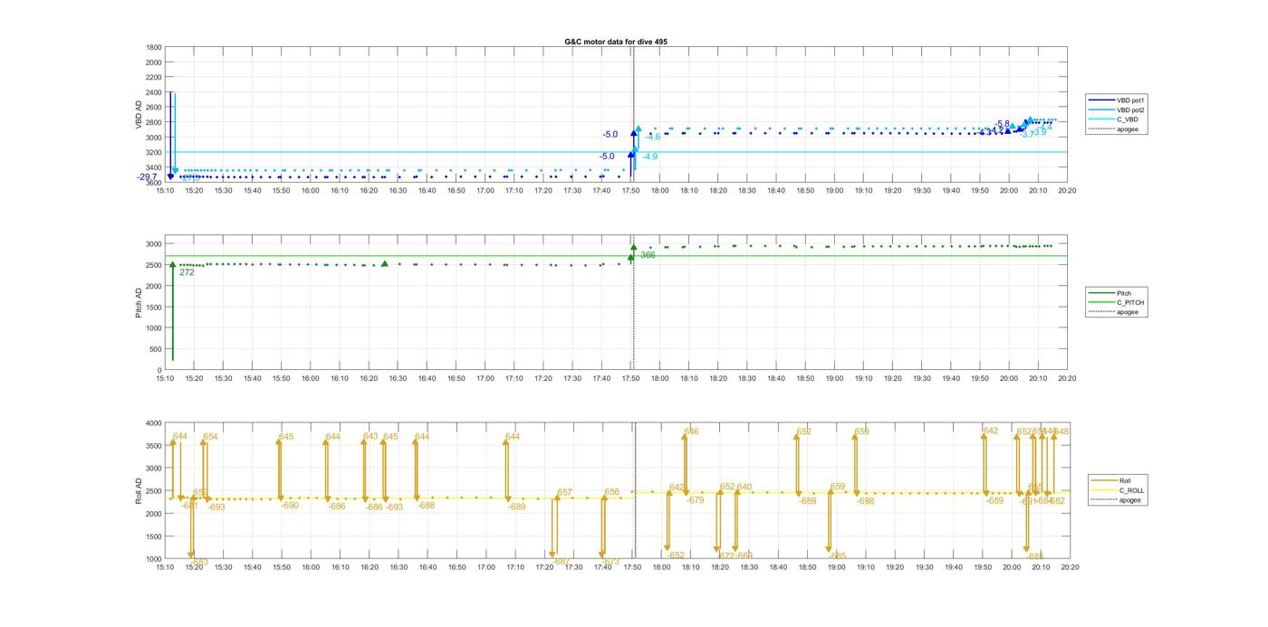Click the '366' pitch data label
1268x627 pixels.
(x=648, y=255)
